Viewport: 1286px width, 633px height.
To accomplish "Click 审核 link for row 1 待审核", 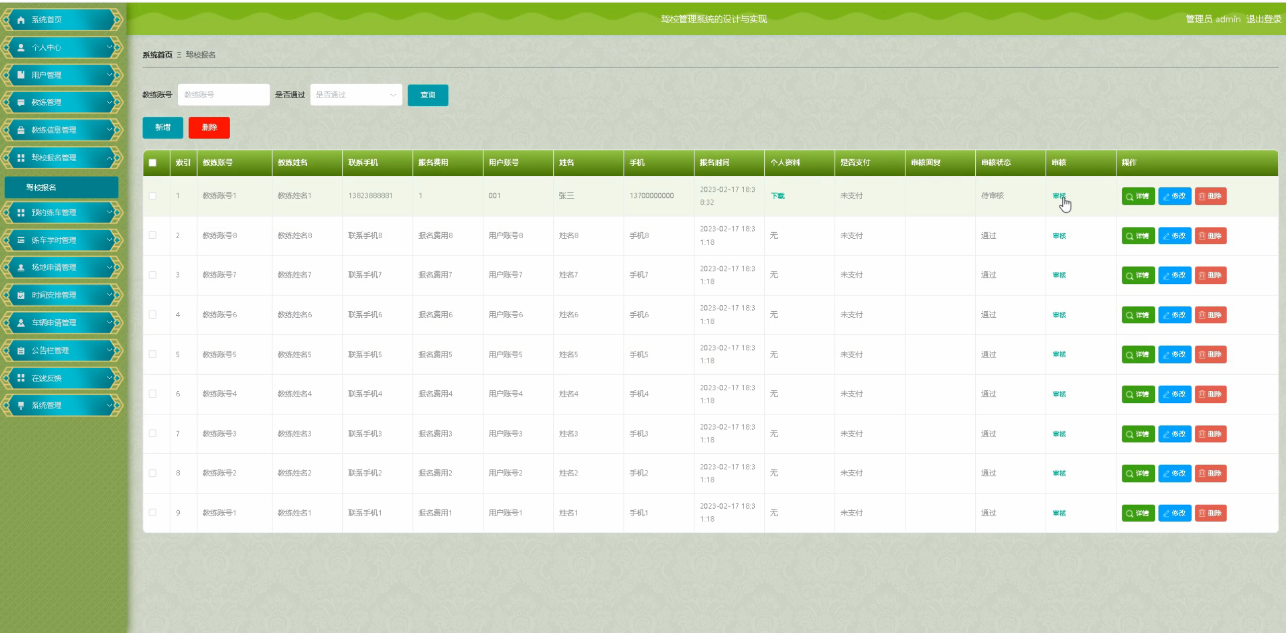I will tap(1059, 196).
